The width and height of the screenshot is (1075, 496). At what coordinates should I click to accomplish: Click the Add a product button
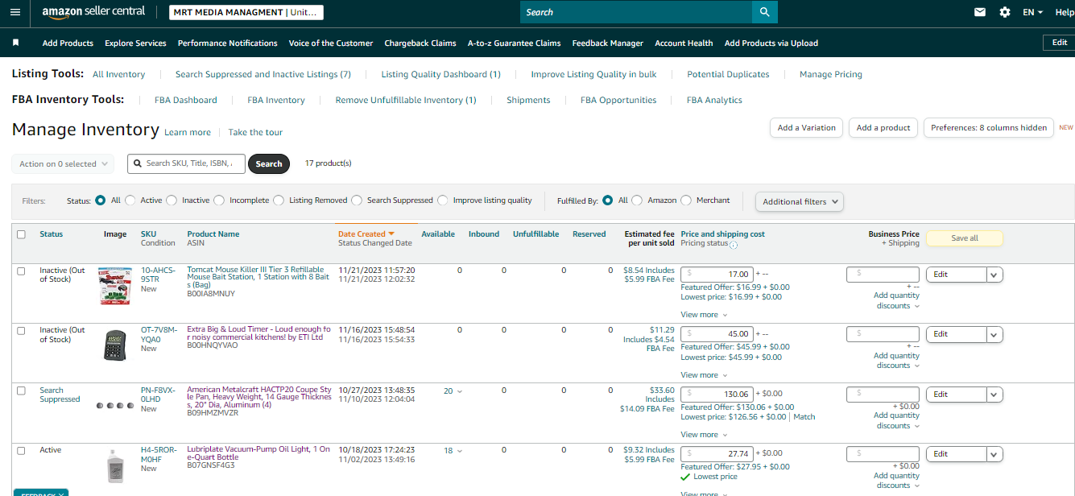tap(883, 127)
